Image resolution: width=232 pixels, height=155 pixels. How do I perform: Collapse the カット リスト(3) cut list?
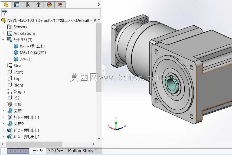3,40
